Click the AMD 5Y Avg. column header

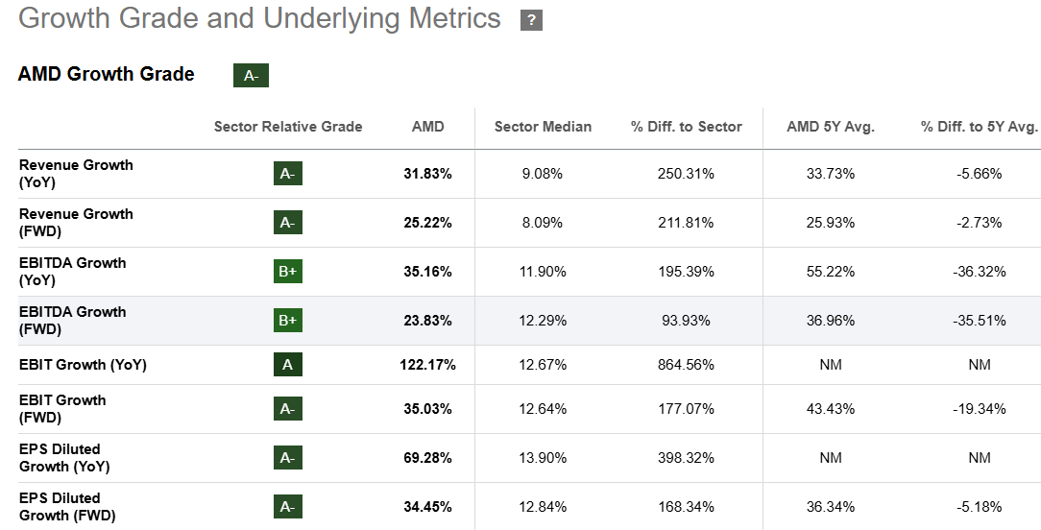click(831, 127)
